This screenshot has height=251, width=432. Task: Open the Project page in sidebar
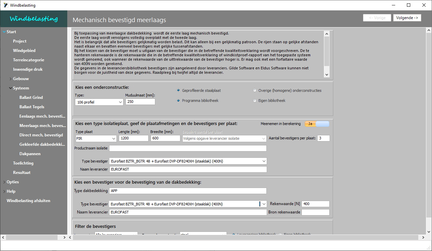pos(20,41)
